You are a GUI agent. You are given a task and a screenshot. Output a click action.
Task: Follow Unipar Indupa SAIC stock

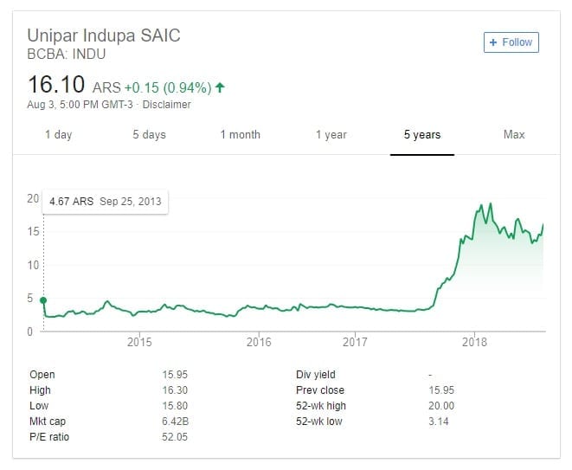511,42
